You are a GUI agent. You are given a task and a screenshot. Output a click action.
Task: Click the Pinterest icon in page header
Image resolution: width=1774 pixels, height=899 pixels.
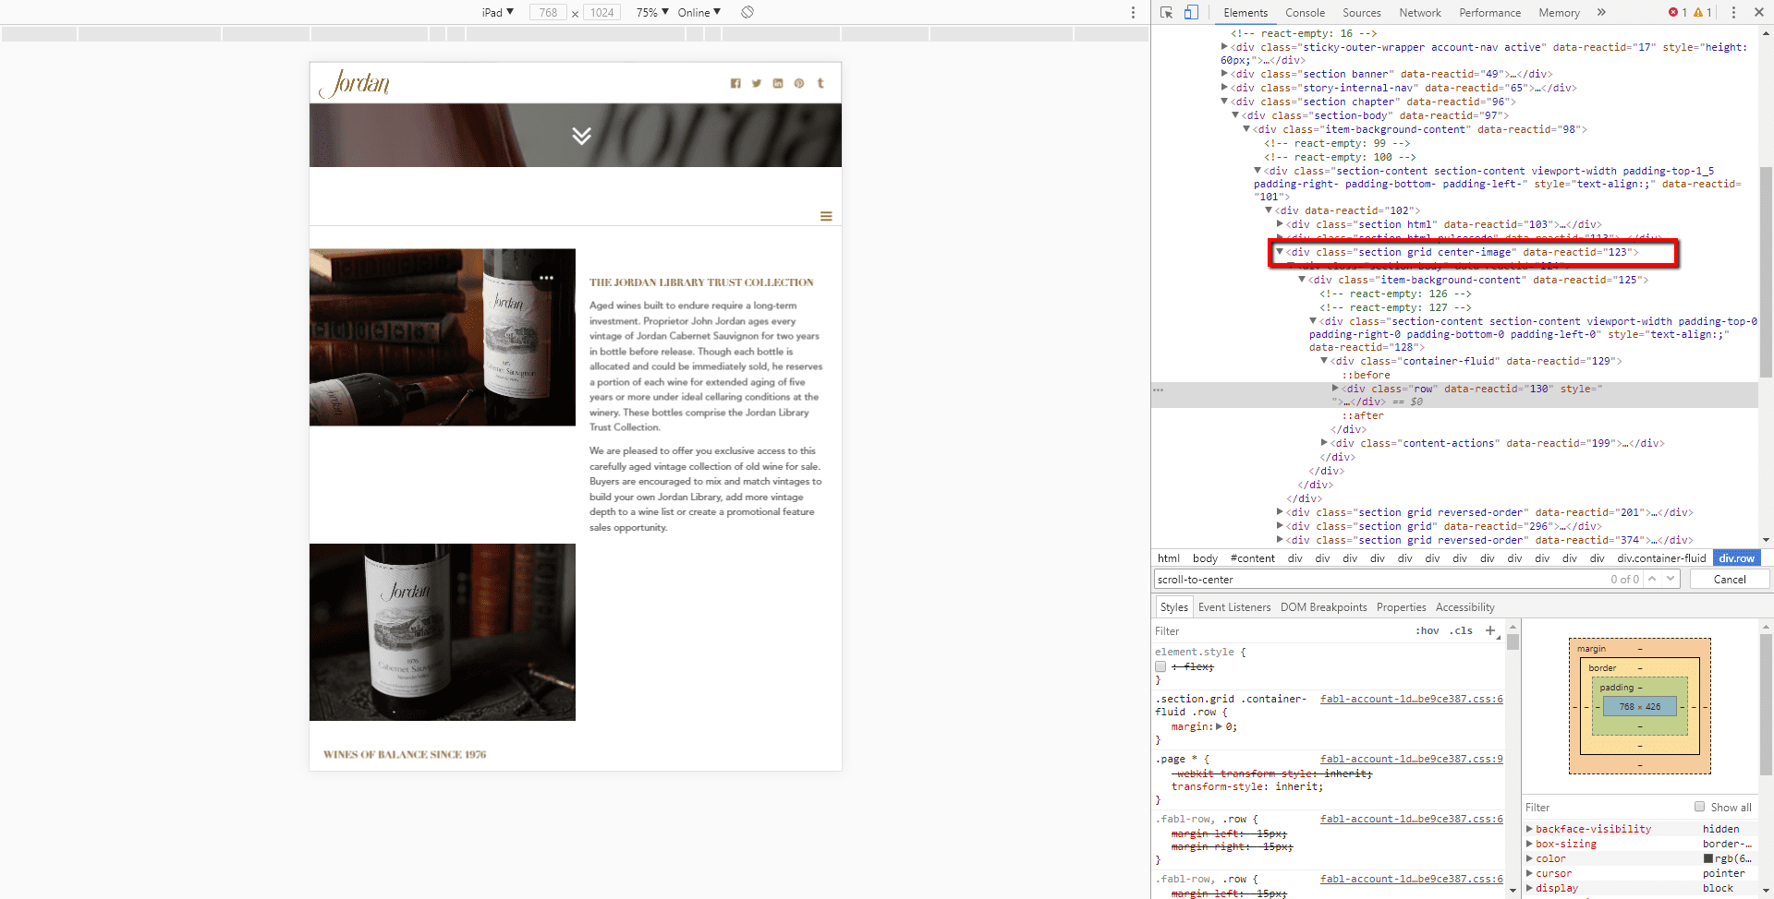799,83
